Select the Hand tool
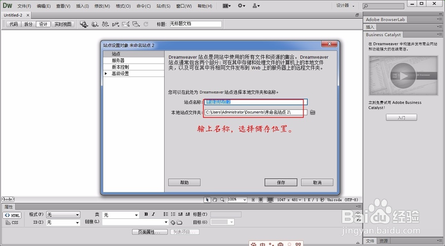The height and width of the screenshot is (246, 445). [x=215, y=200]
